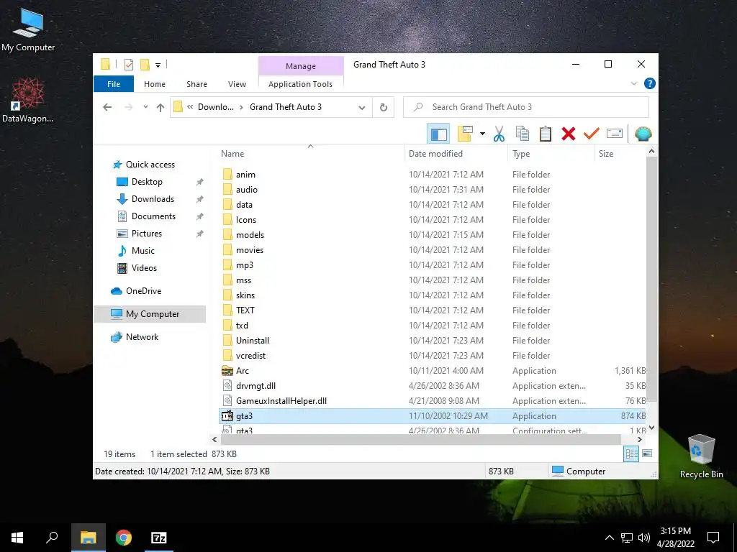Click the Rename icon in toolbar
This screenshot has width=737, height=552.
click(615, 134)
